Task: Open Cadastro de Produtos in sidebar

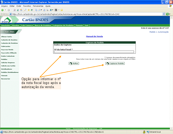Action: (x=9, y=43)
